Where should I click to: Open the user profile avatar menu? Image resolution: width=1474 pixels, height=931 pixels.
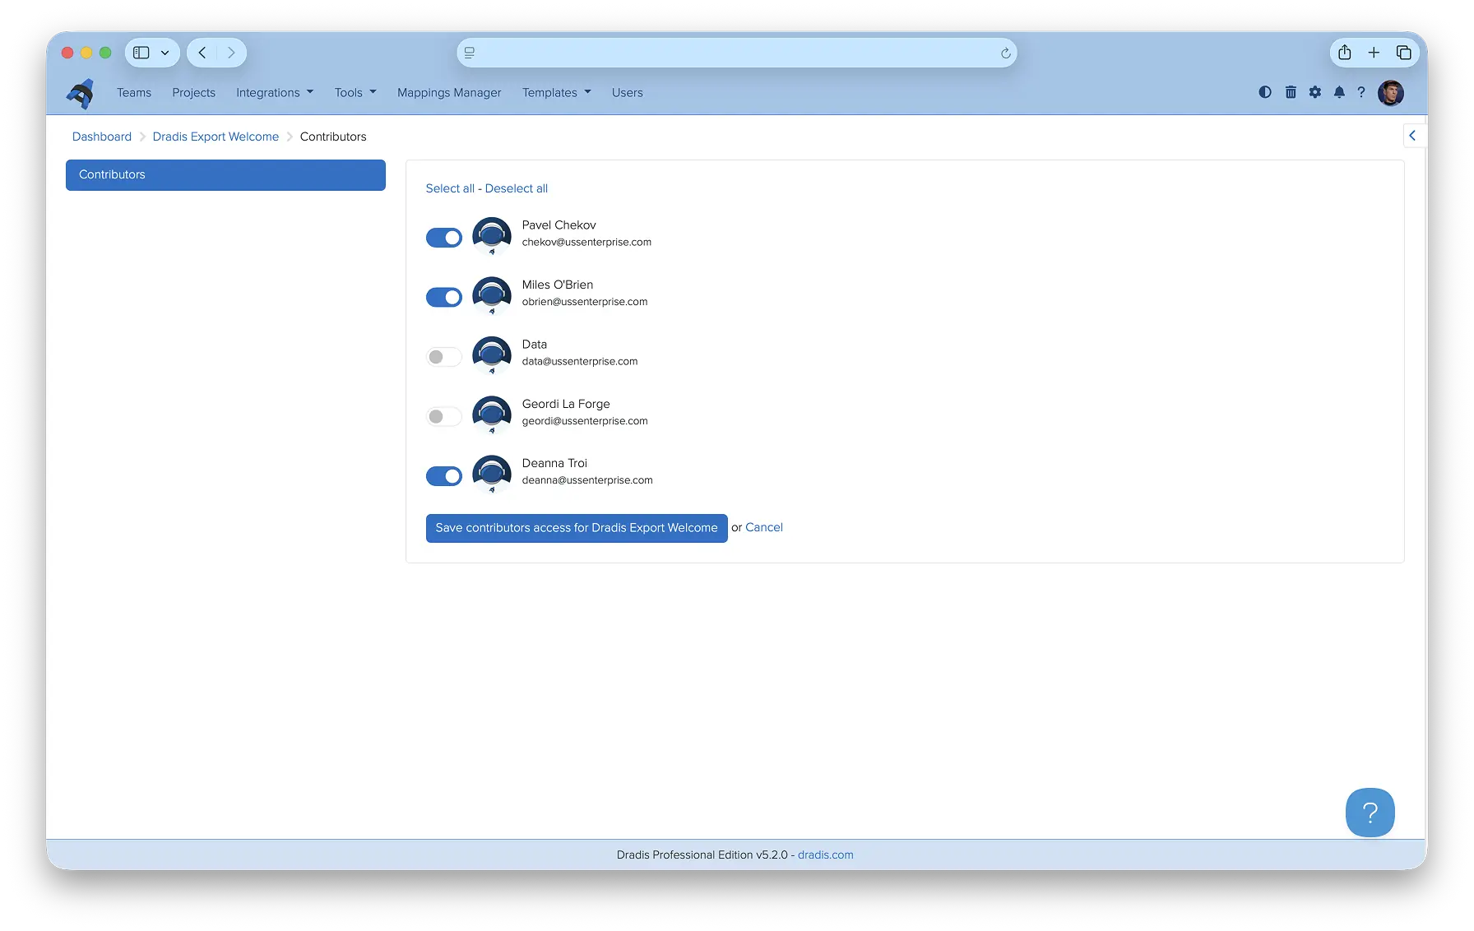(x=1391, y=93)
